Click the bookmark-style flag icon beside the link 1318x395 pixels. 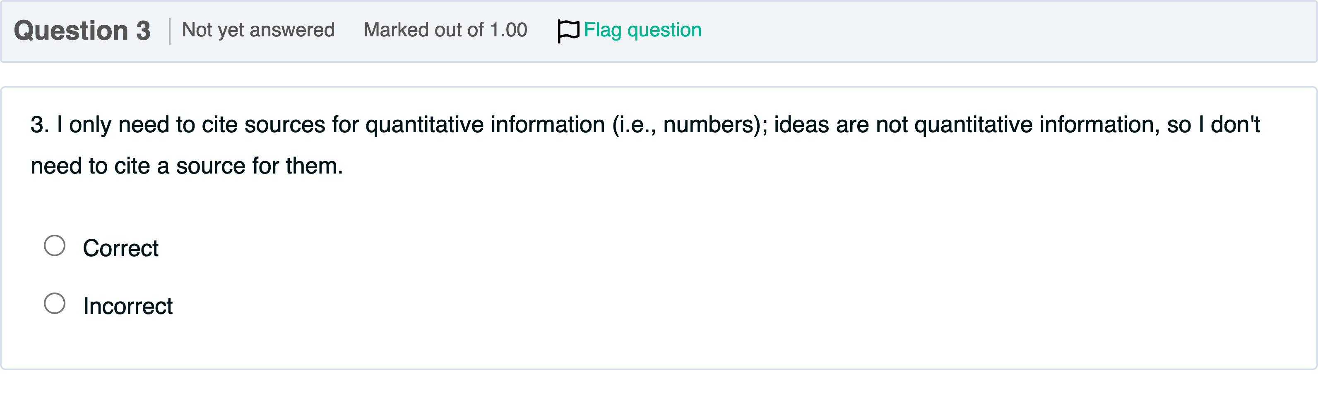(568, 30)
